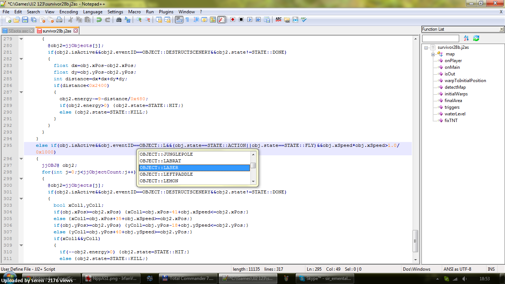Collapse the survivor28b.j2as tree root
This screenshot has height=284, width=505.
(x=427, y=48)
